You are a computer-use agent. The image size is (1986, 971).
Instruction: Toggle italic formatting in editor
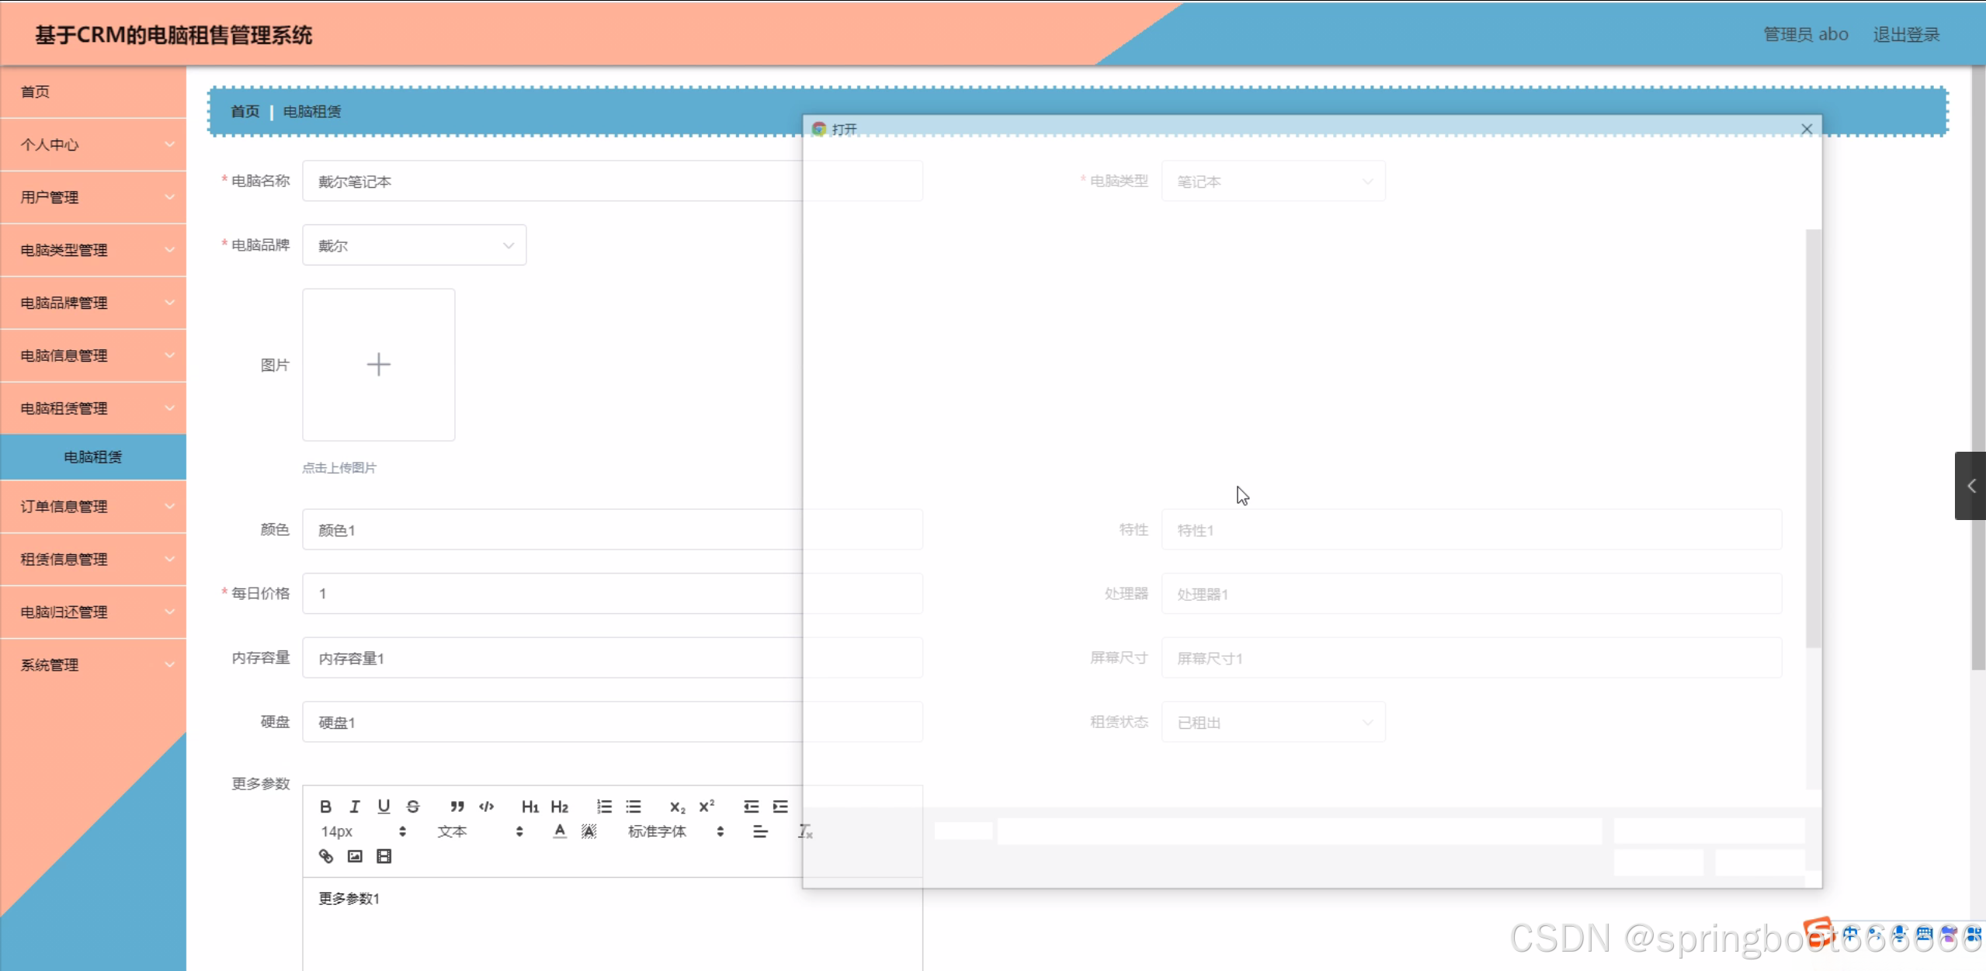(355, 806)
